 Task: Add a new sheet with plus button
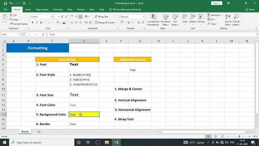point(39,132)
